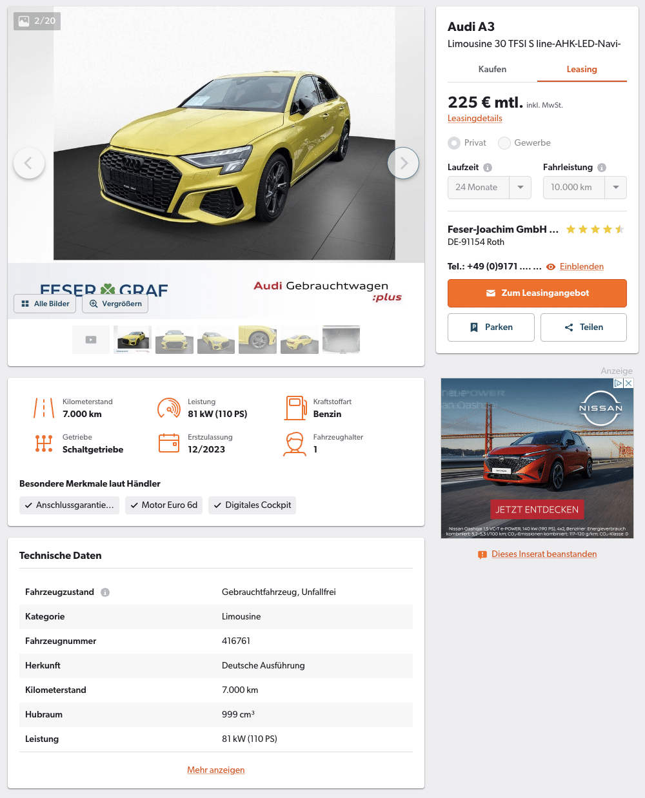Switch to the Leasing tab
The image size is (645, 798).
[582, 70]
